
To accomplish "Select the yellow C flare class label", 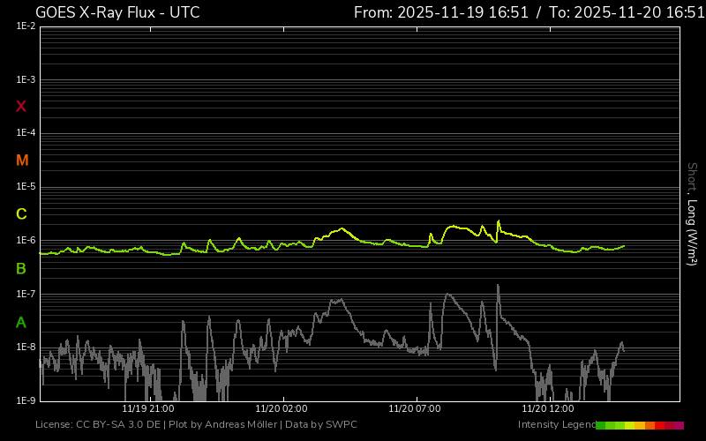I will (x=21, y=214).
